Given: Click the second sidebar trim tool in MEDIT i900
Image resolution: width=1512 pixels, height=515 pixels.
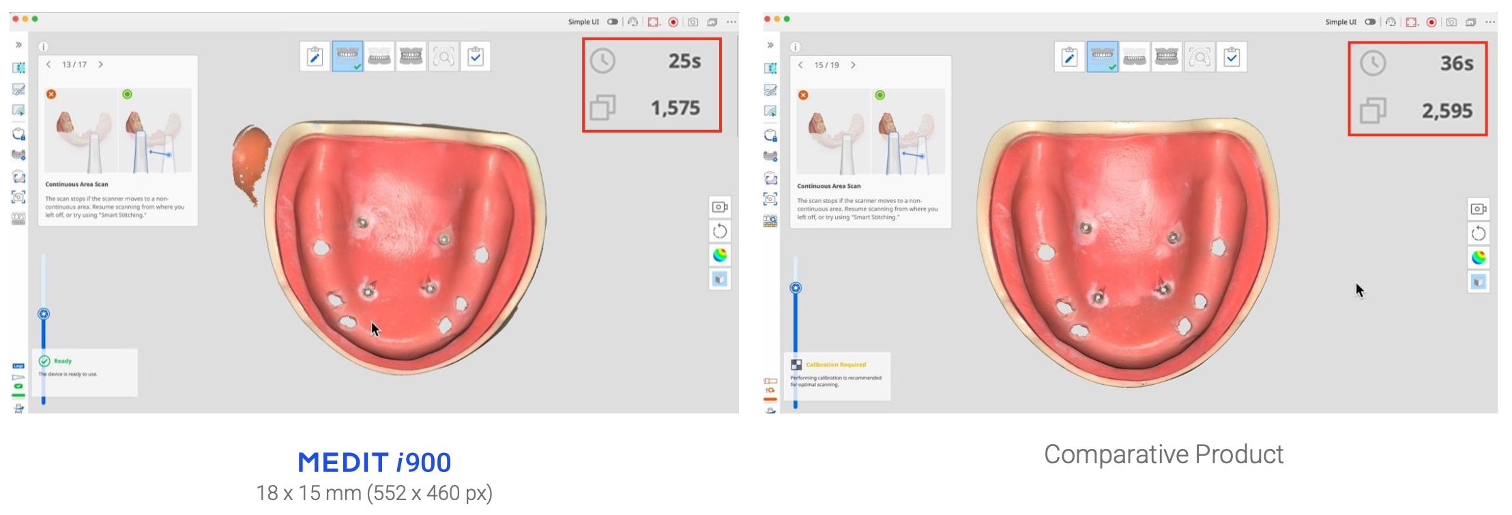Looking at the screenshot, I should tap(18, 89).
